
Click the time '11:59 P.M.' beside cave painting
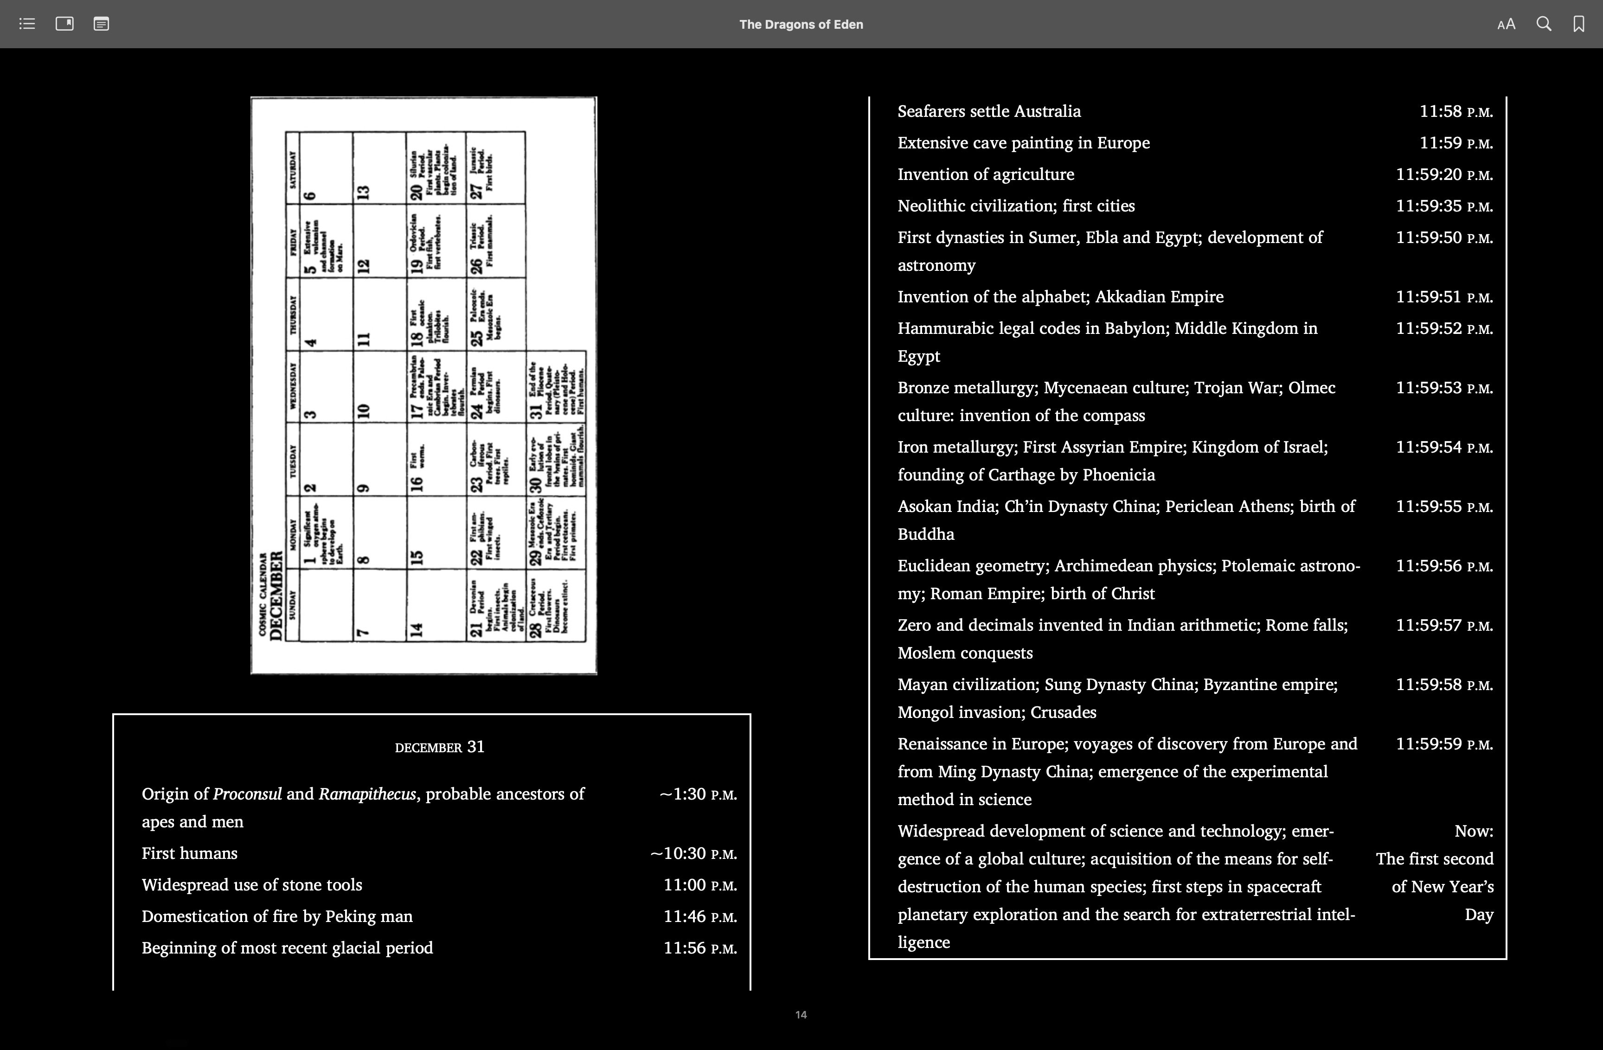[x=1456, y=143]
